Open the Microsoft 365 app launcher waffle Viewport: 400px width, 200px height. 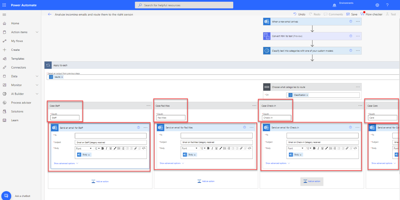point(4,5)
